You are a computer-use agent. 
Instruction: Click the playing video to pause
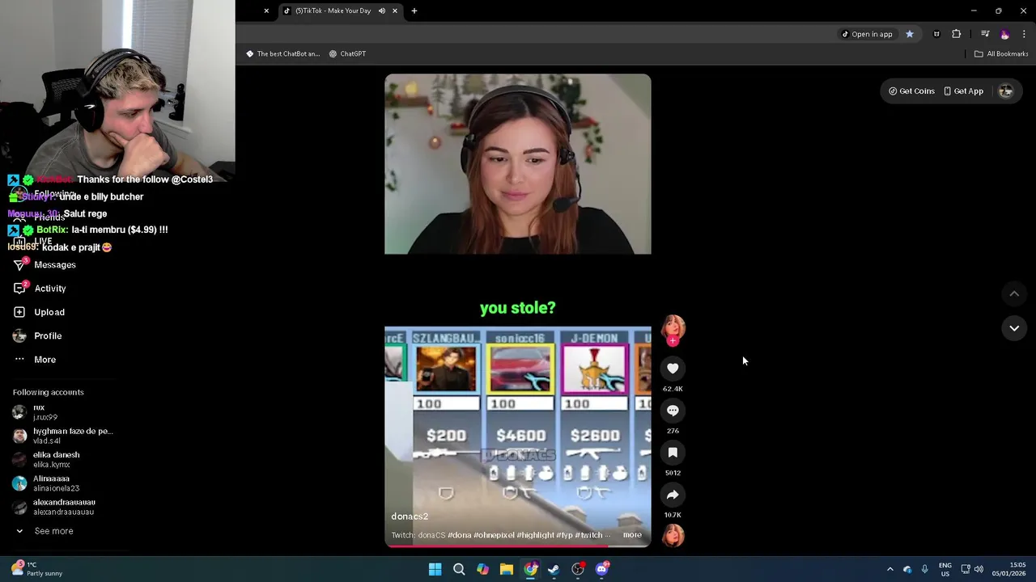click(518, 311)
